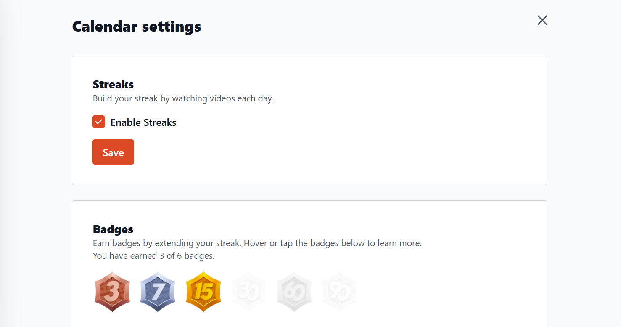
Task: Click the gold 15-day streak badge
Action: (203, 292)
